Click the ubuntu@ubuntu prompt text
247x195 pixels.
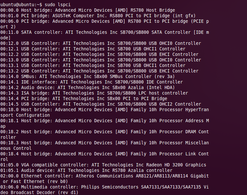point(20,5)
